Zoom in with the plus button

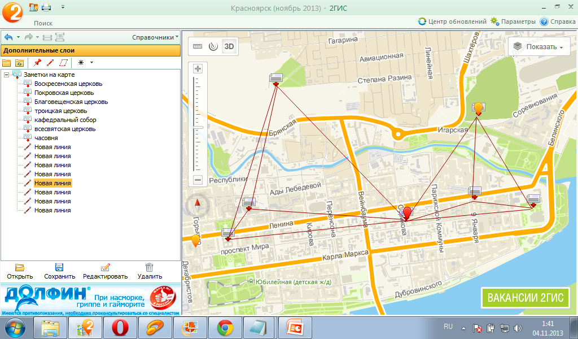click(x=198, y=68)
